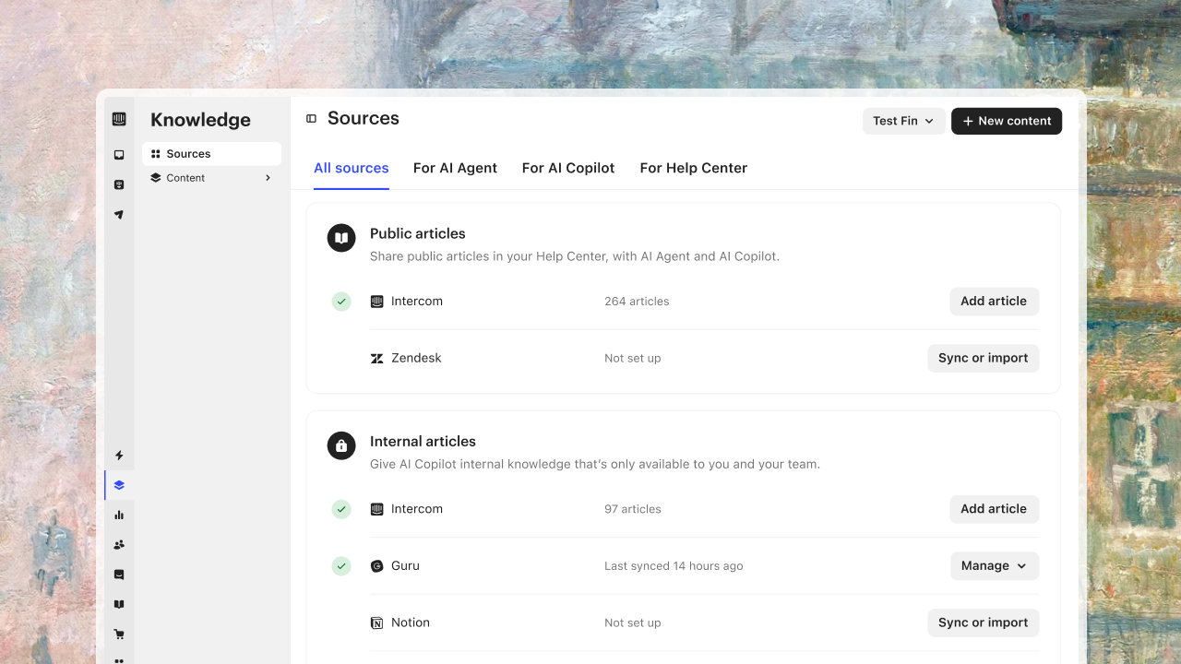Click the Public articles heading
The width and height of the screenshot is (1181, 664).
[x=418, y=234]
